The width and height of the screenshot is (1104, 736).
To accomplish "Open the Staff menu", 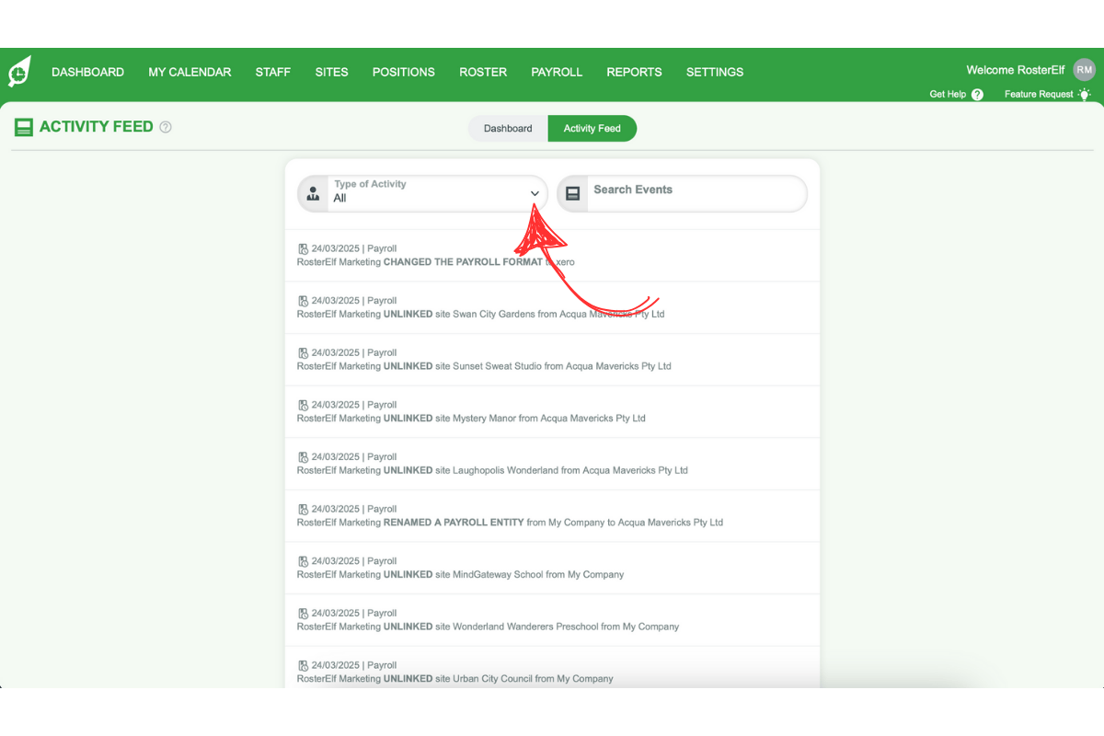I will 272,72.
